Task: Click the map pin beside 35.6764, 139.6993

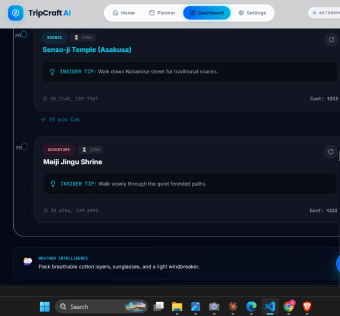Action: click(x=46, y=211)
